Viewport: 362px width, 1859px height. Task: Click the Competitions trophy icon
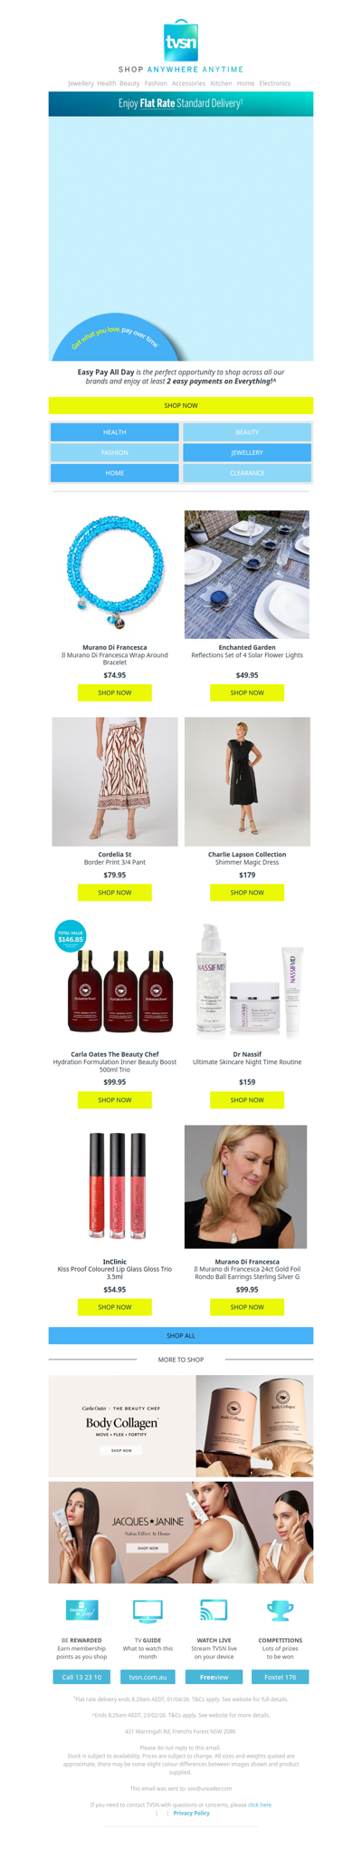click(280, 1611)
